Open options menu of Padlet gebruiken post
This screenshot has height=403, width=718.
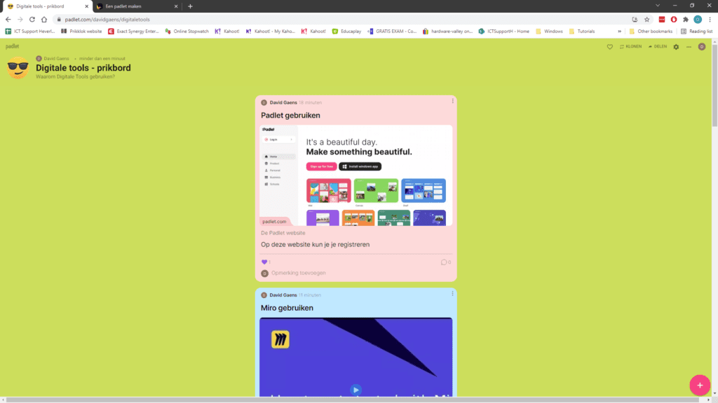[x=452, y=101]
